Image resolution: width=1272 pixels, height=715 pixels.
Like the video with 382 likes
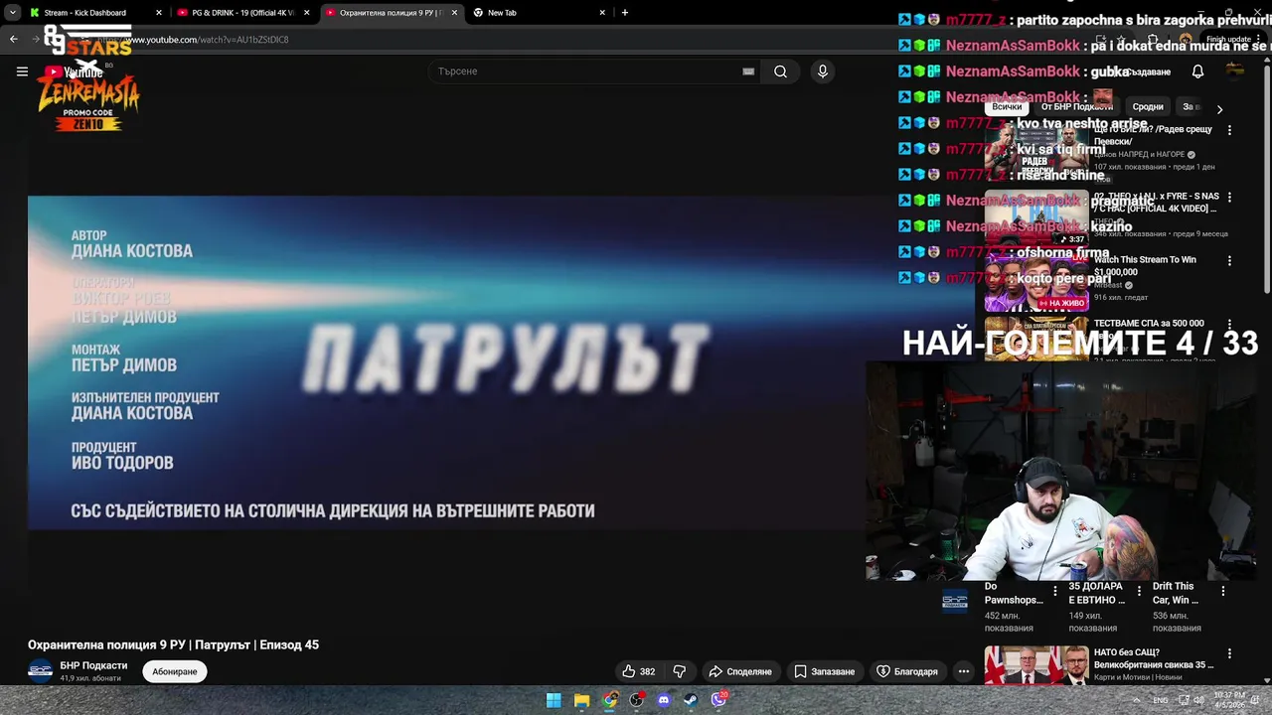point(639,671)
